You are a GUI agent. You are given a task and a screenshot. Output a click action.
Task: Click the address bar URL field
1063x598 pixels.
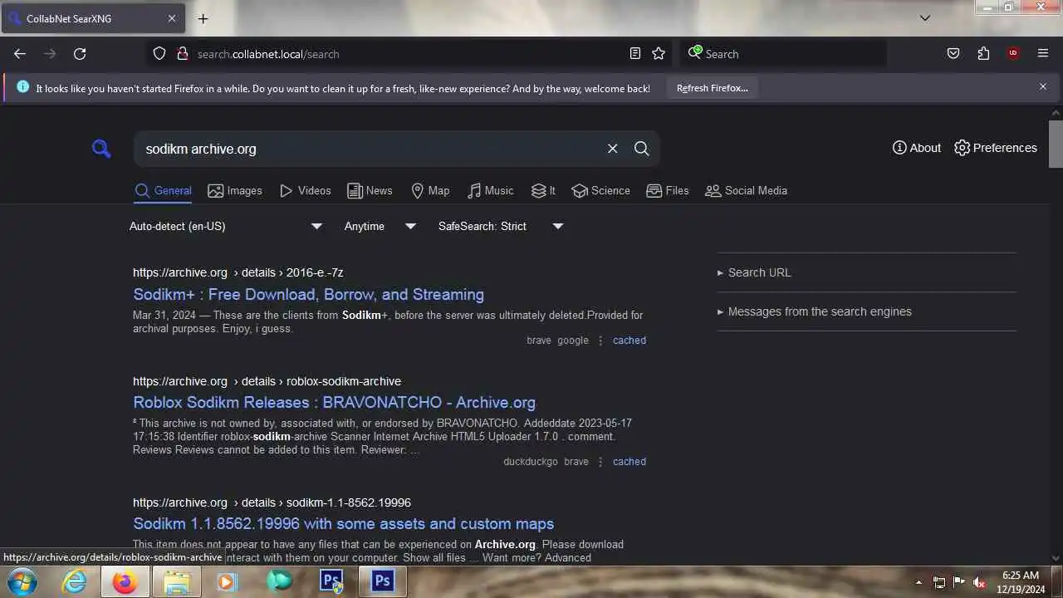point(407,54)
